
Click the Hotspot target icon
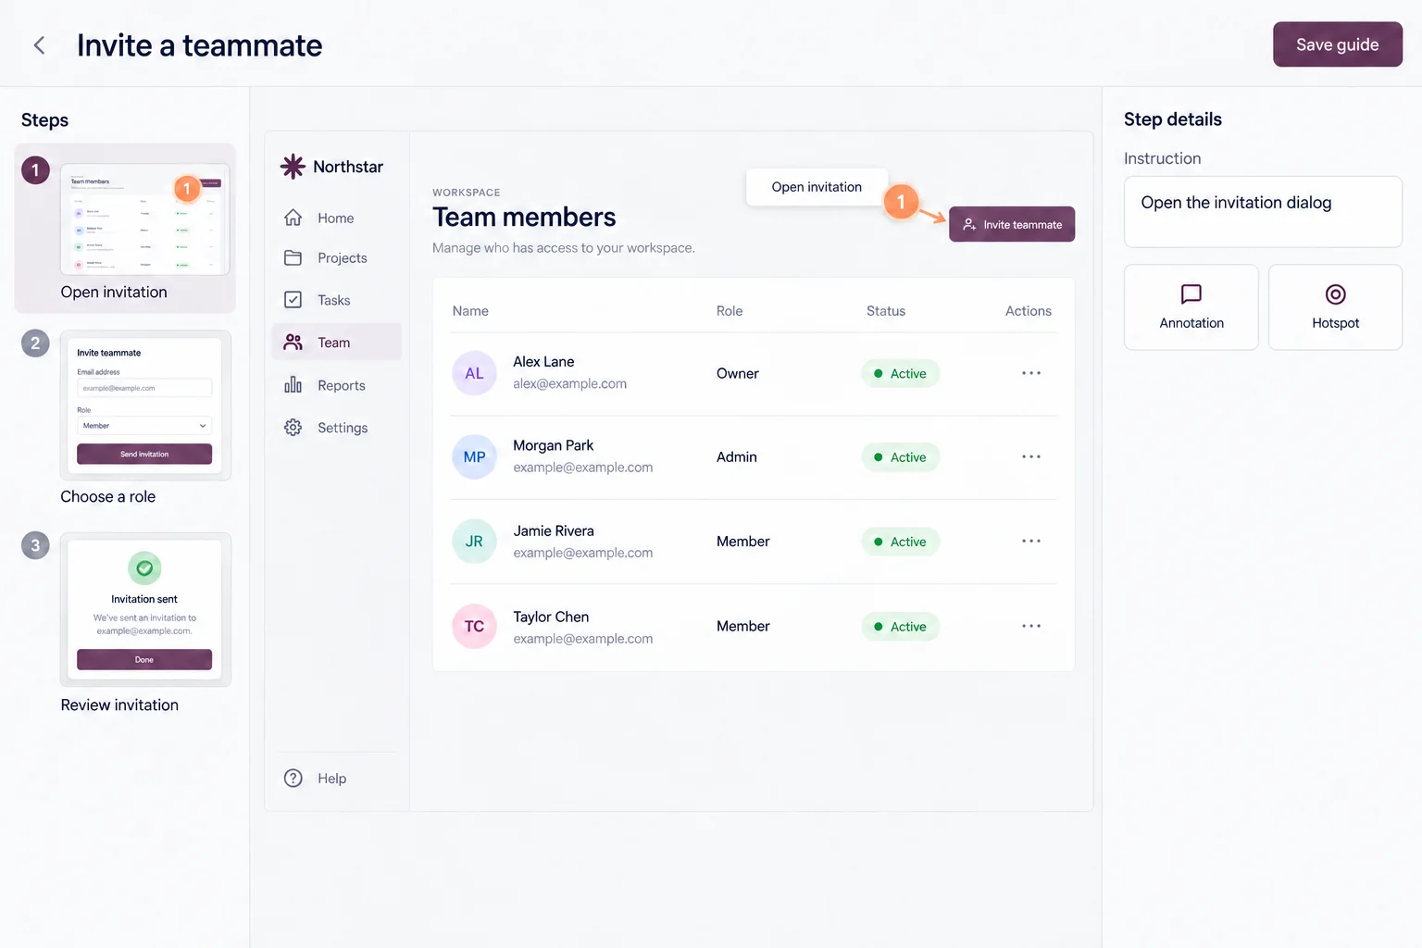[1335, 294]
